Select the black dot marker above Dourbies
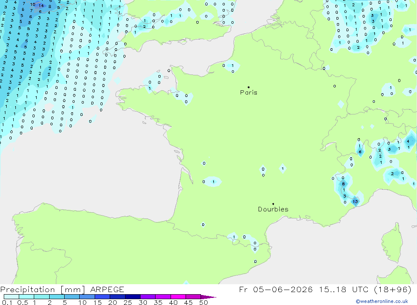417x305 pixels. click(x=273, y=204)
